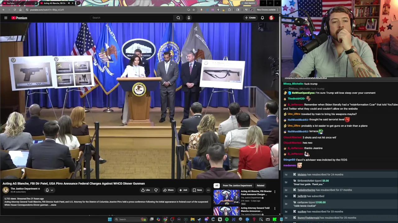Open The Justice Department channel avatar

6,190
